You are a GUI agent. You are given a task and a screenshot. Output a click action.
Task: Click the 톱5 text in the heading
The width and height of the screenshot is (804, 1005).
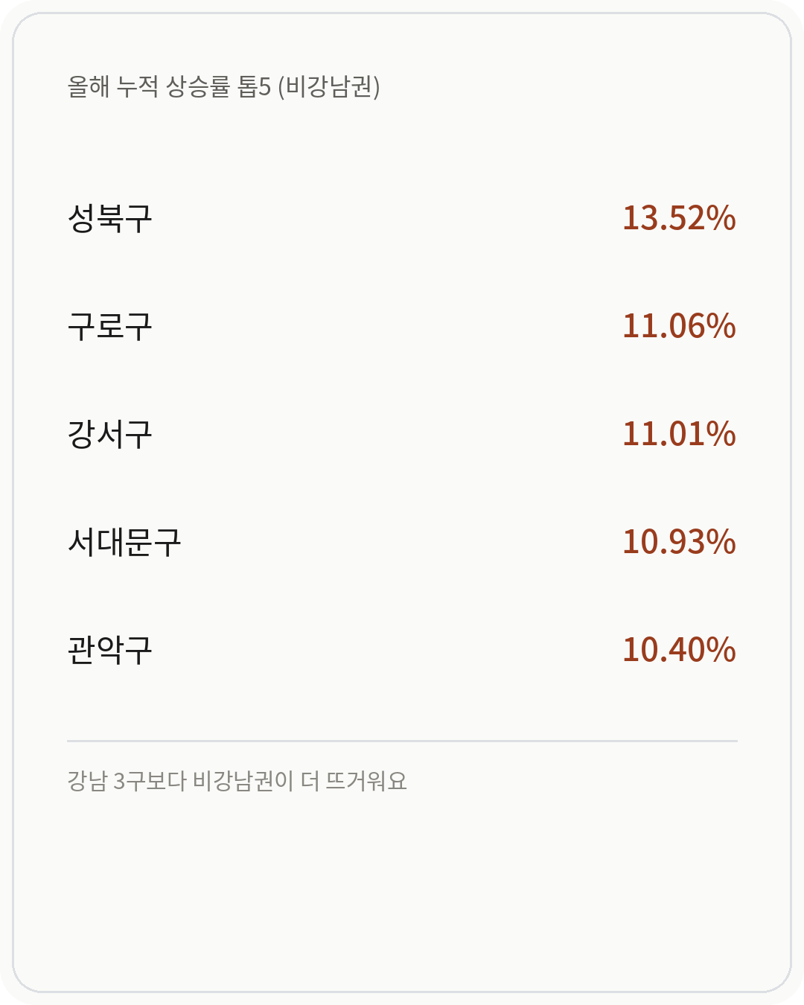tap(254, 87)
